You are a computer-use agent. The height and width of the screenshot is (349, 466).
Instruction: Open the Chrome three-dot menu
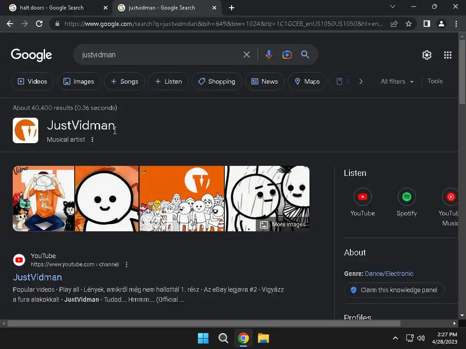click(456, 24)
